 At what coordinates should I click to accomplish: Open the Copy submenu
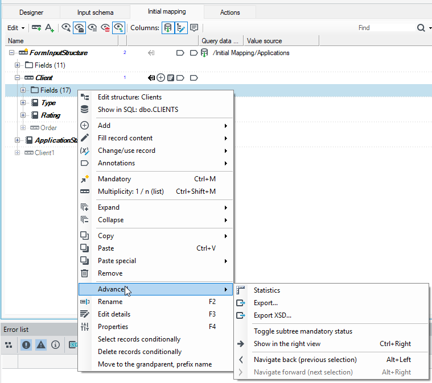(x=155, y=236)
